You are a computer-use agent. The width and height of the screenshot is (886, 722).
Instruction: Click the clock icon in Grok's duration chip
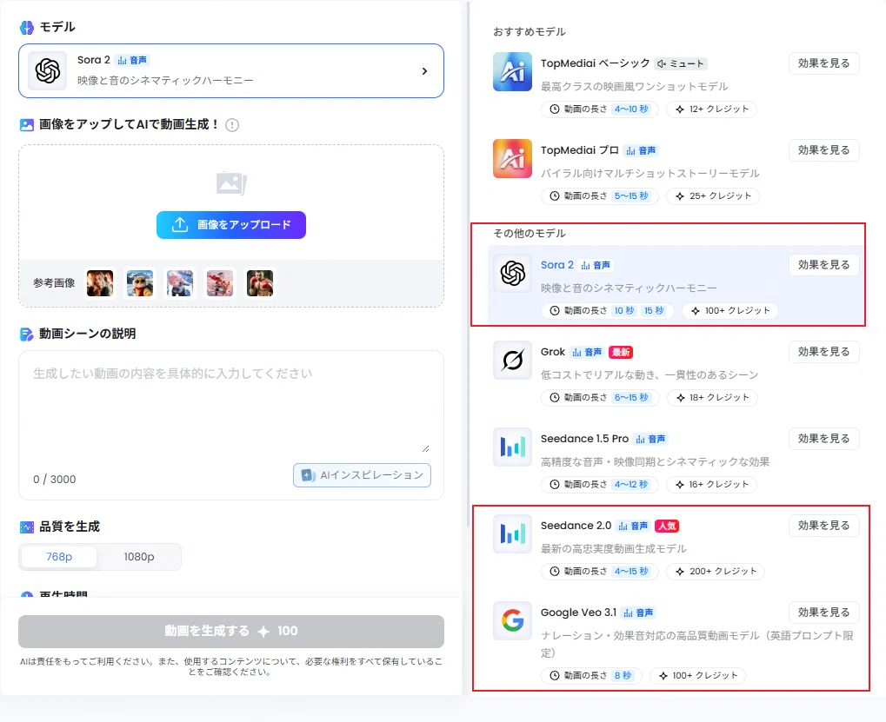555,397
